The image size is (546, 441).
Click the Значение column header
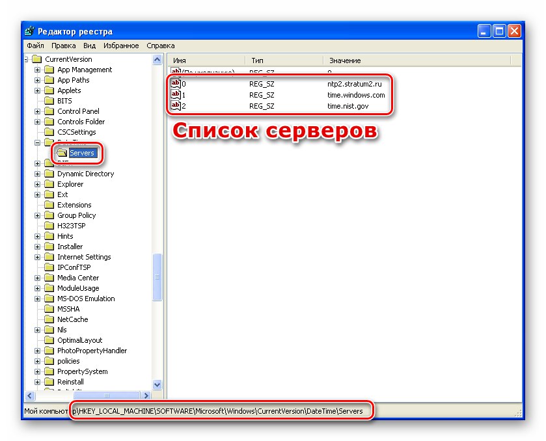tap(416, 60)
